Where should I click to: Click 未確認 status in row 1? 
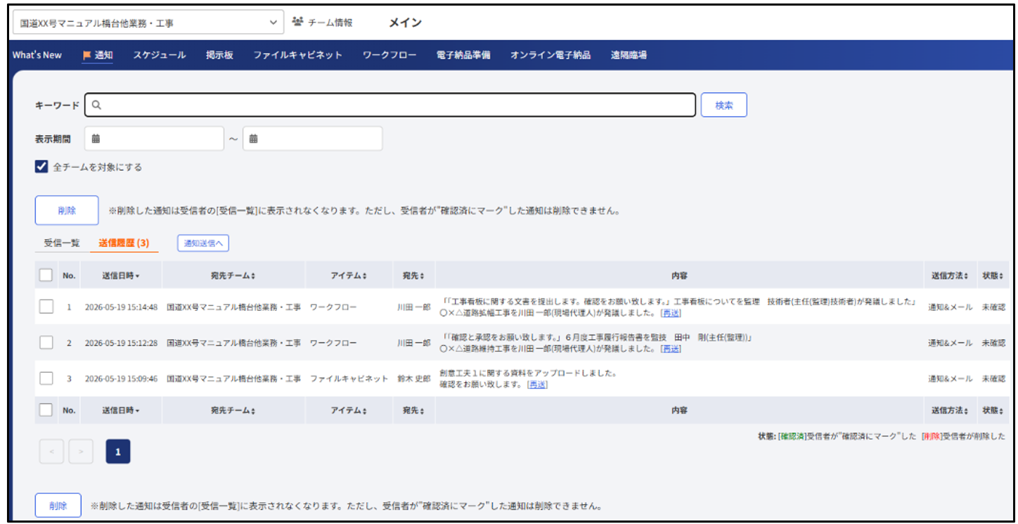993,307
